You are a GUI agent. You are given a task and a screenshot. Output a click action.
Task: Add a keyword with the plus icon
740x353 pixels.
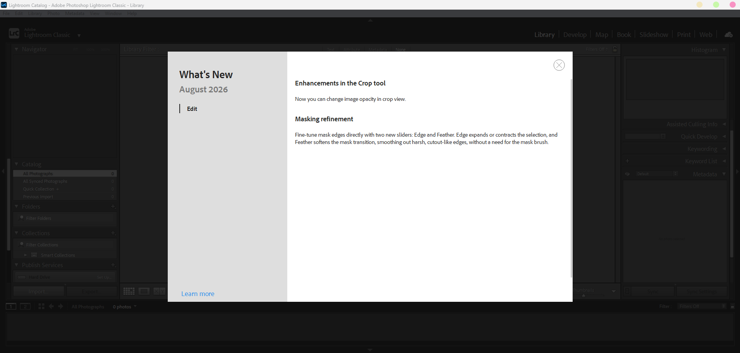627,161
